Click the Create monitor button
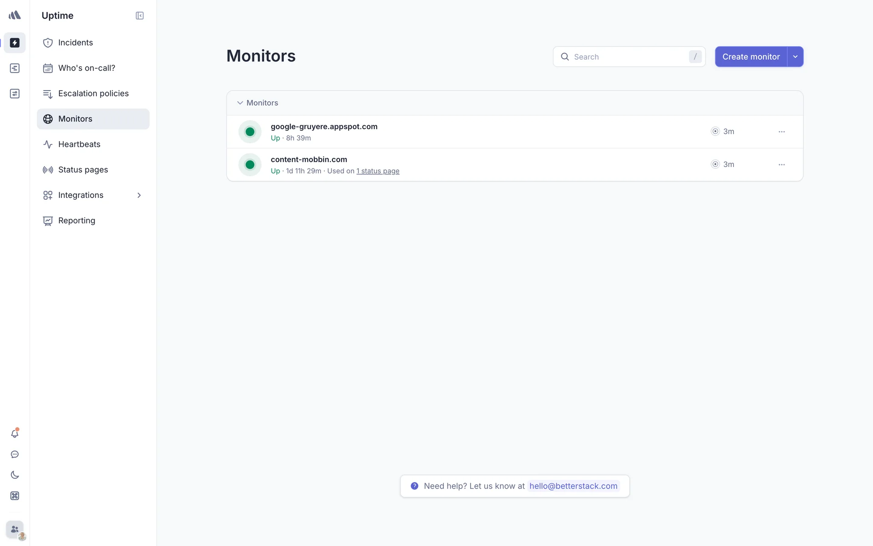 [751, 57]
